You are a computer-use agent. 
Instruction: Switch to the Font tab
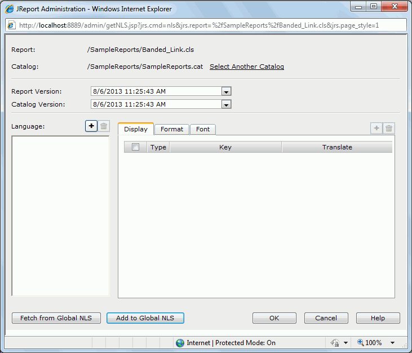coord(203,129)
